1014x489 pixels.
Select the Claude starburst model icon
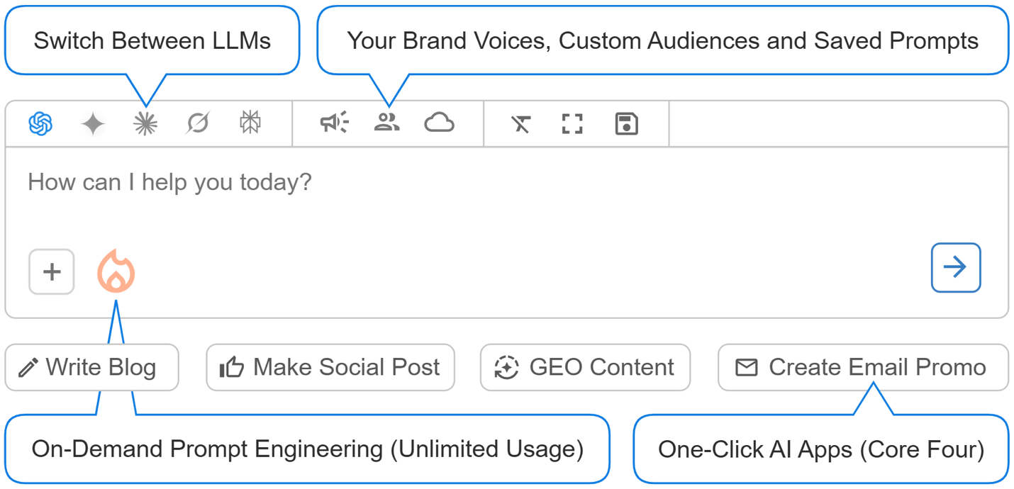pos(145,123)
